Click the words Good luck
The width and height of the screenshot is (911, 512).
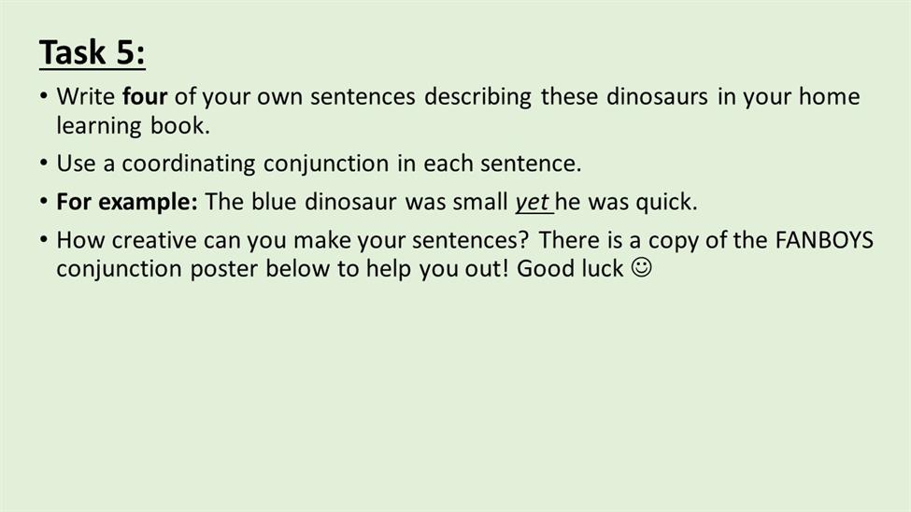[570, 268]
